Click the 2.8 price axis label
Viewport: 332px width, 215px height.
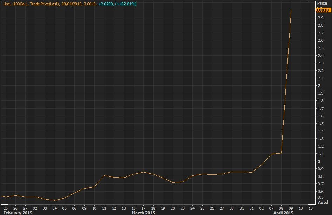click(x=320, y=25)
